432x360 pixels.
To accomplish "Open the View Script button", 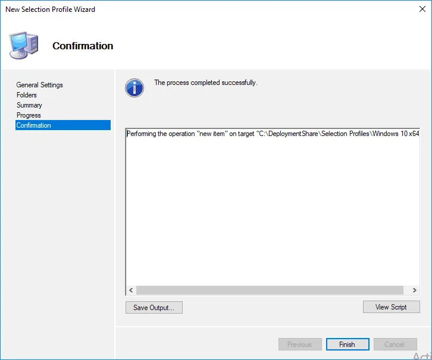I will click(391, 307).
